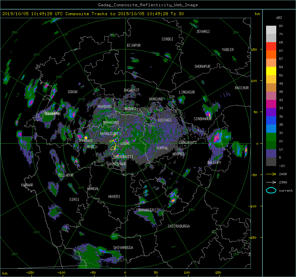This screenshot has width=296, height=277.
Task: Click the SHORAPUR city label
Action: (202, 67)
